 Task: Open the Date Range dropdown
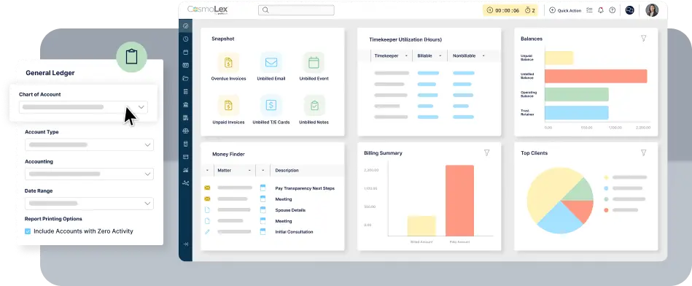[x=89, y=204]
